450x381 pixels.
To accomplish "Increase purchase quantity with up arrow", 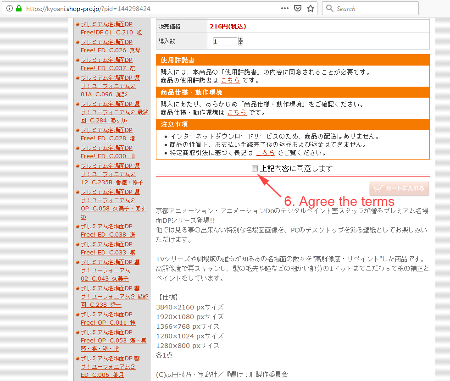I will (240, 39).
